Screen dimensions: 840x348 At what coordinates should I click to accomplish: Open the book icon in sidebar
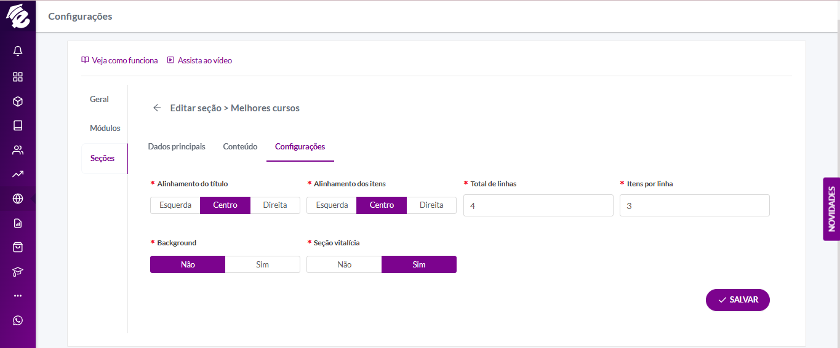point(18,125)
